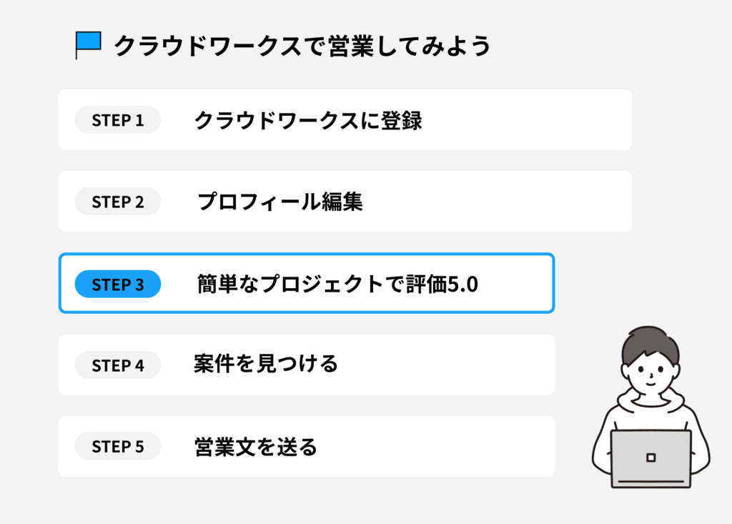Open プロフィール編集 step text
Image resolution: width=732 pixels, height=524 pixels.
[280, 202]
